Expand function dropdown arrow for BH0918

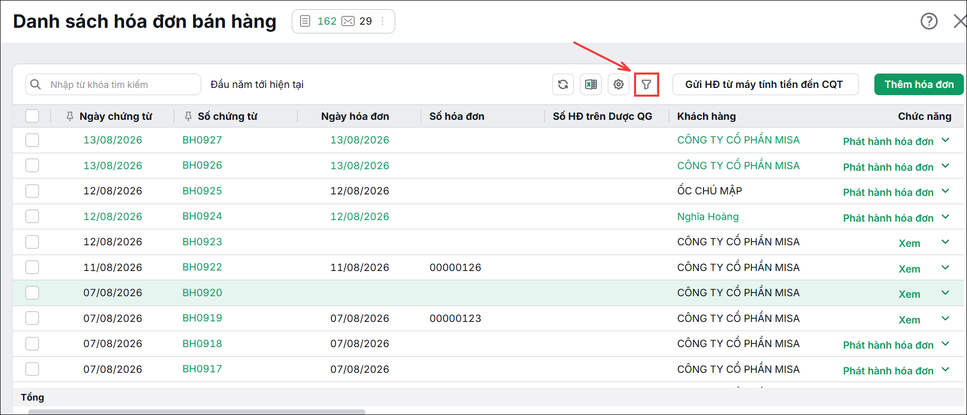[x=945, y=344]
